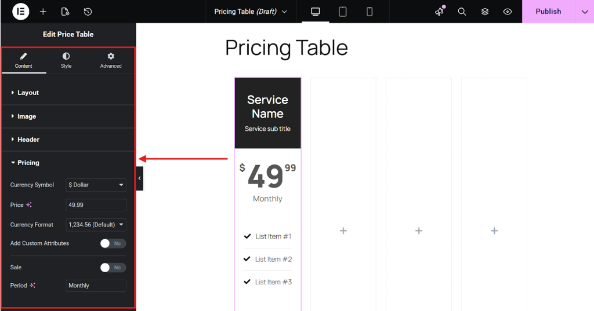Open the Currency Format dropdown
Viewport: 594px width, 311px height.
(x=96, y=225)
